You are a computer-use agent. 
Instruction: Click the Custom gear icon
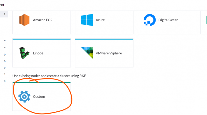[24, 96]
